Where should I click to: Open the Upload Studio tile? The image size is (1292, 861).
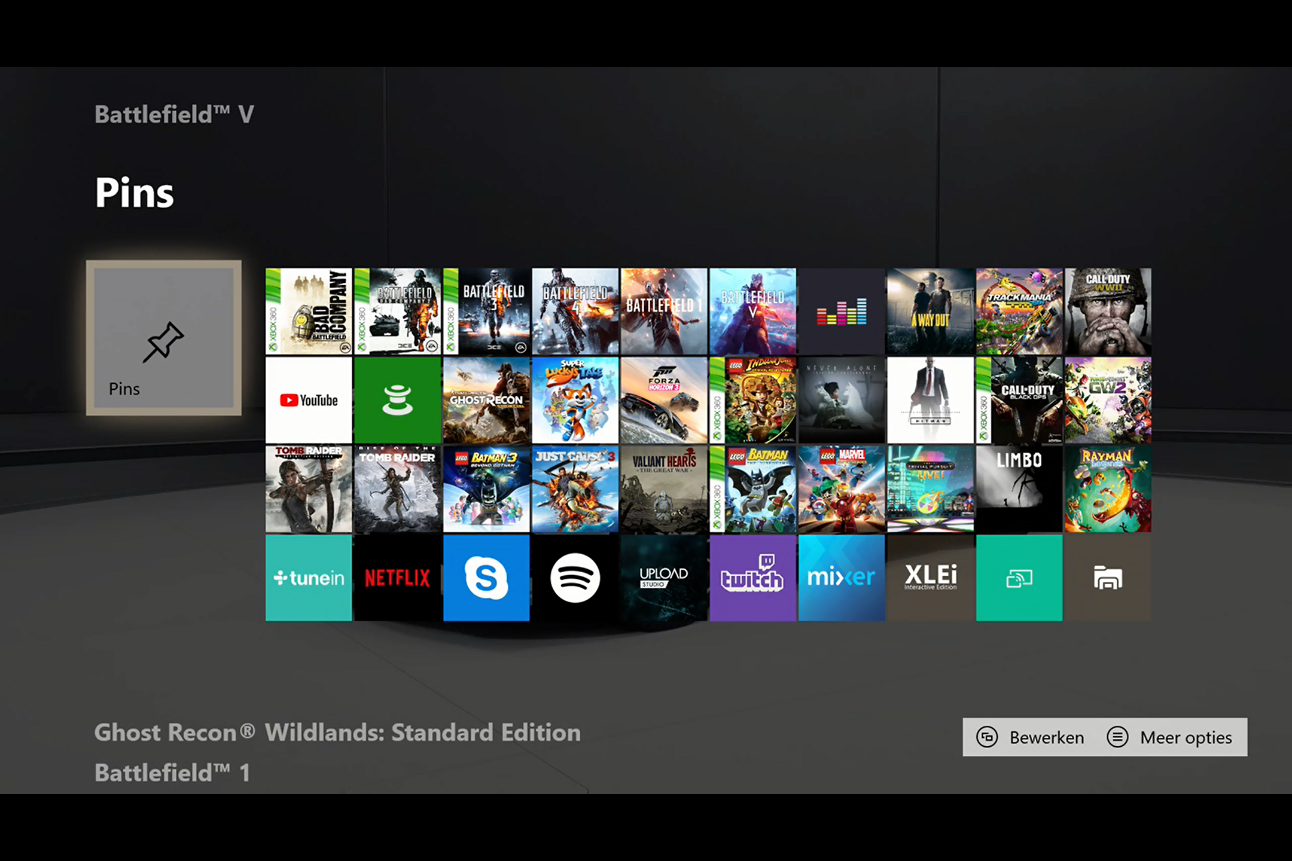(663, 578)
